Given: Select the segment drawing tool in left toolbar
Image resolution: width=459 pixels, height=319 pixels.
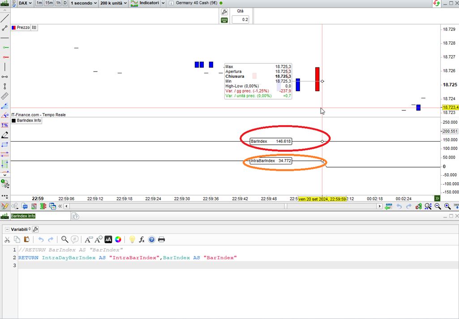Looking at the screenshot, I should (4, 28).
